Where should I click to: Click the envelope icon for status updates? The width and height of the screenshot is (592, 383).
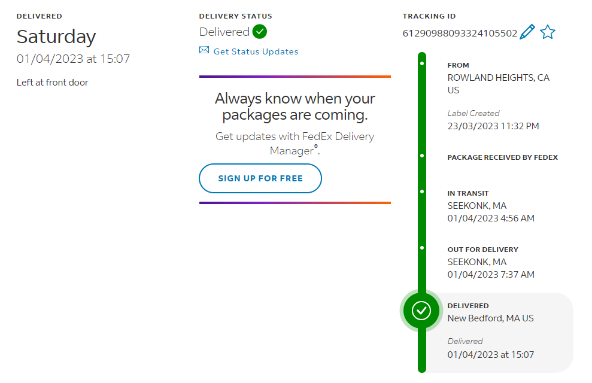204,50
